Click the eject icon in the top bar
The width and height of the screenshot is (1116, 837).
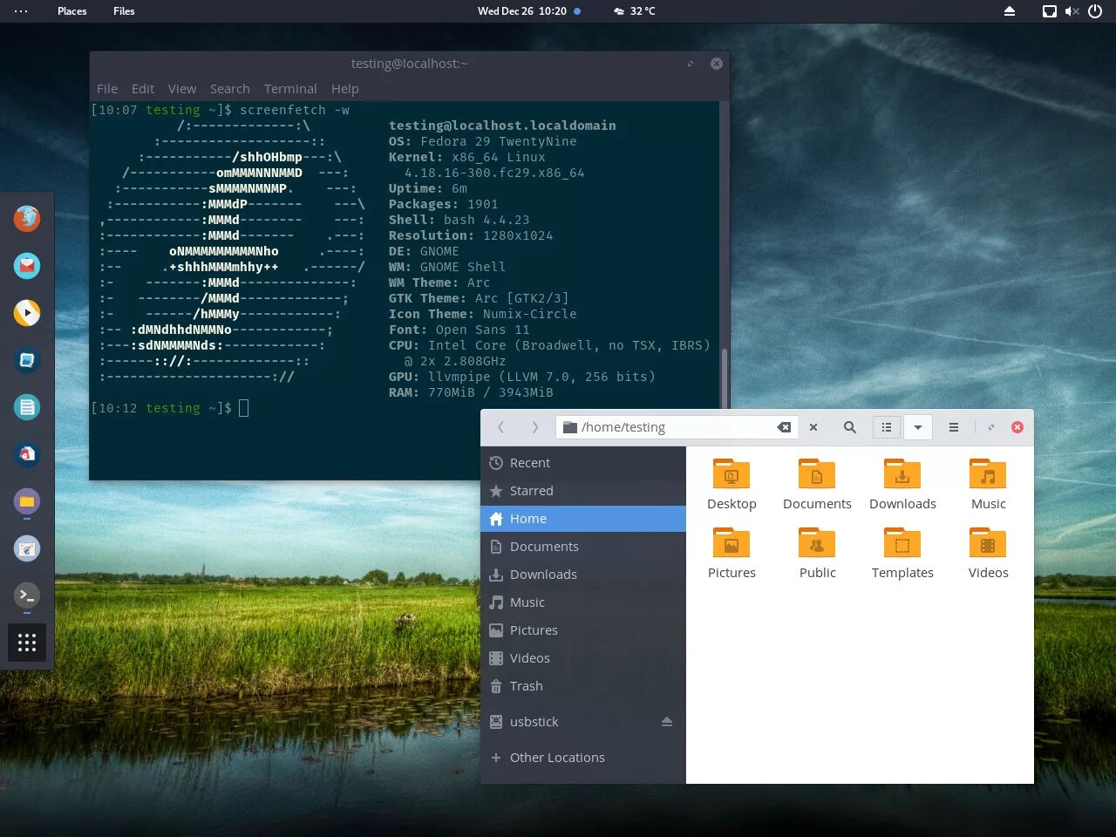point(1010,11)
